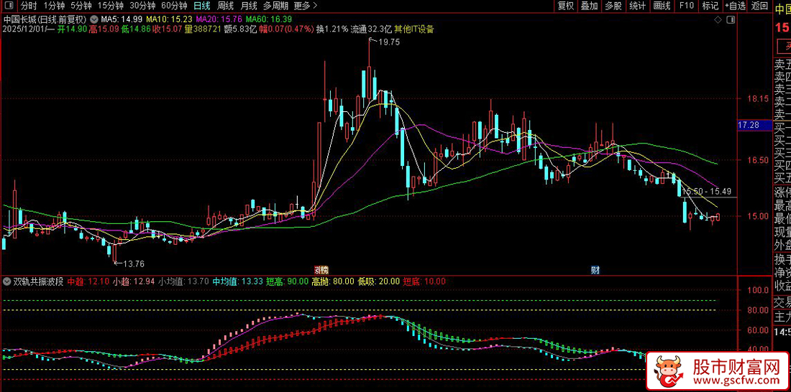Image resolution: width=791 pixels, height=392 pixels.
Task: Open the 复权 adjustment menu
Action: click(566, 6)
